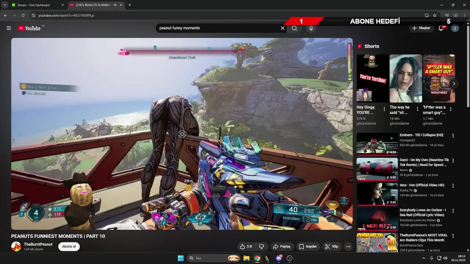The image size is (470, 264).
Task: Open the YouTube guide hamburger menu
Action: pyautogui.click(x=9, y=28)
